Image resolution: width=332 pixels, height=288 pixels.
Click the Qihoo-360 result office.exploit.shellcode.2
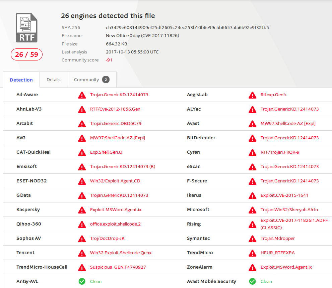[115, 224]
